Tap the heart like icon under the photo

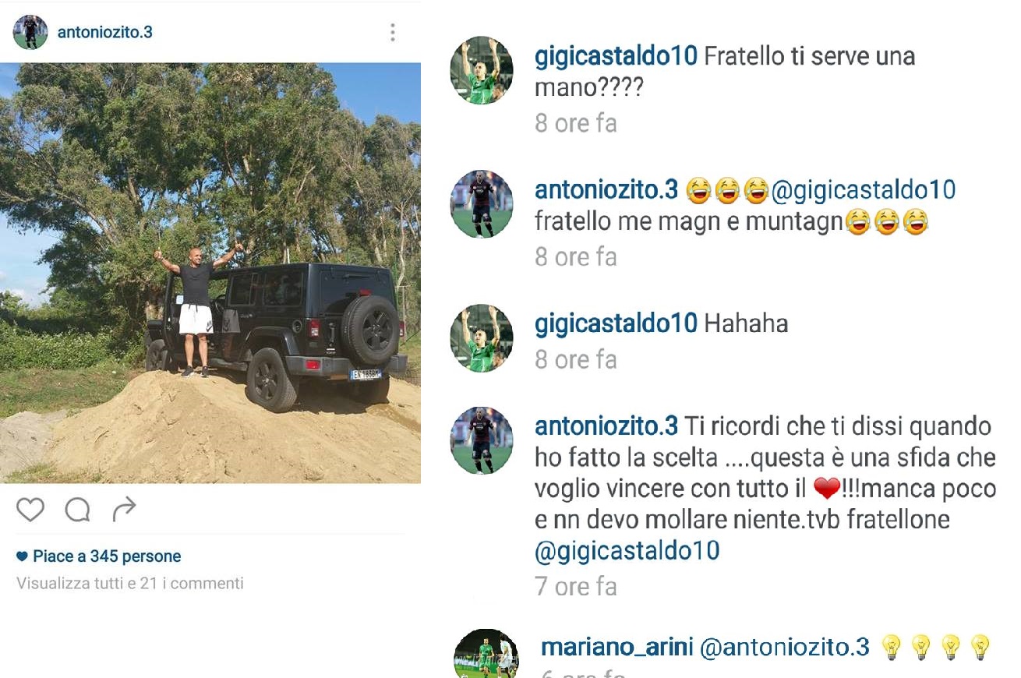coord(30,510)
